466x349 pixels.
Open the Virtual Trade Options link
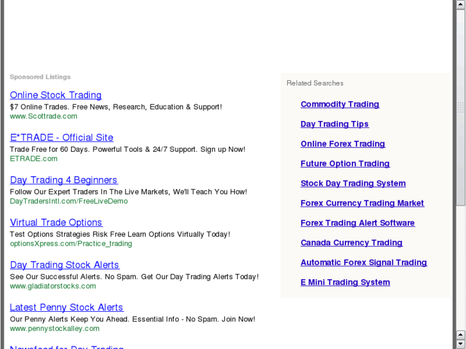tap(56, 222)
